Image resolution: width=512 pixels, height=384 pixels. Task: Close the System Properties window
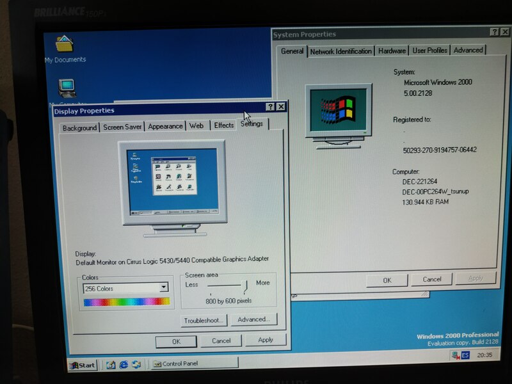tap(505, 32)
